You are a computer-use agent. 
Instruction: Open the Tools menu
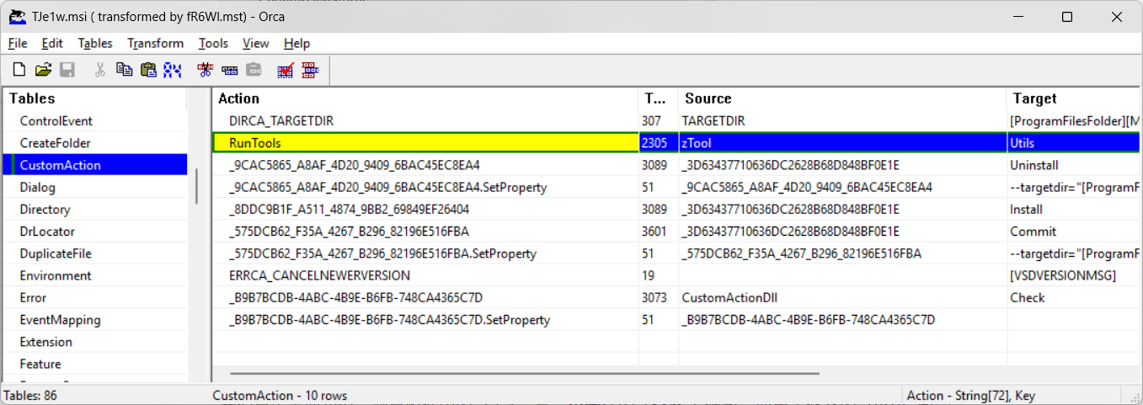pyautogui.click(x=213, y=43)
